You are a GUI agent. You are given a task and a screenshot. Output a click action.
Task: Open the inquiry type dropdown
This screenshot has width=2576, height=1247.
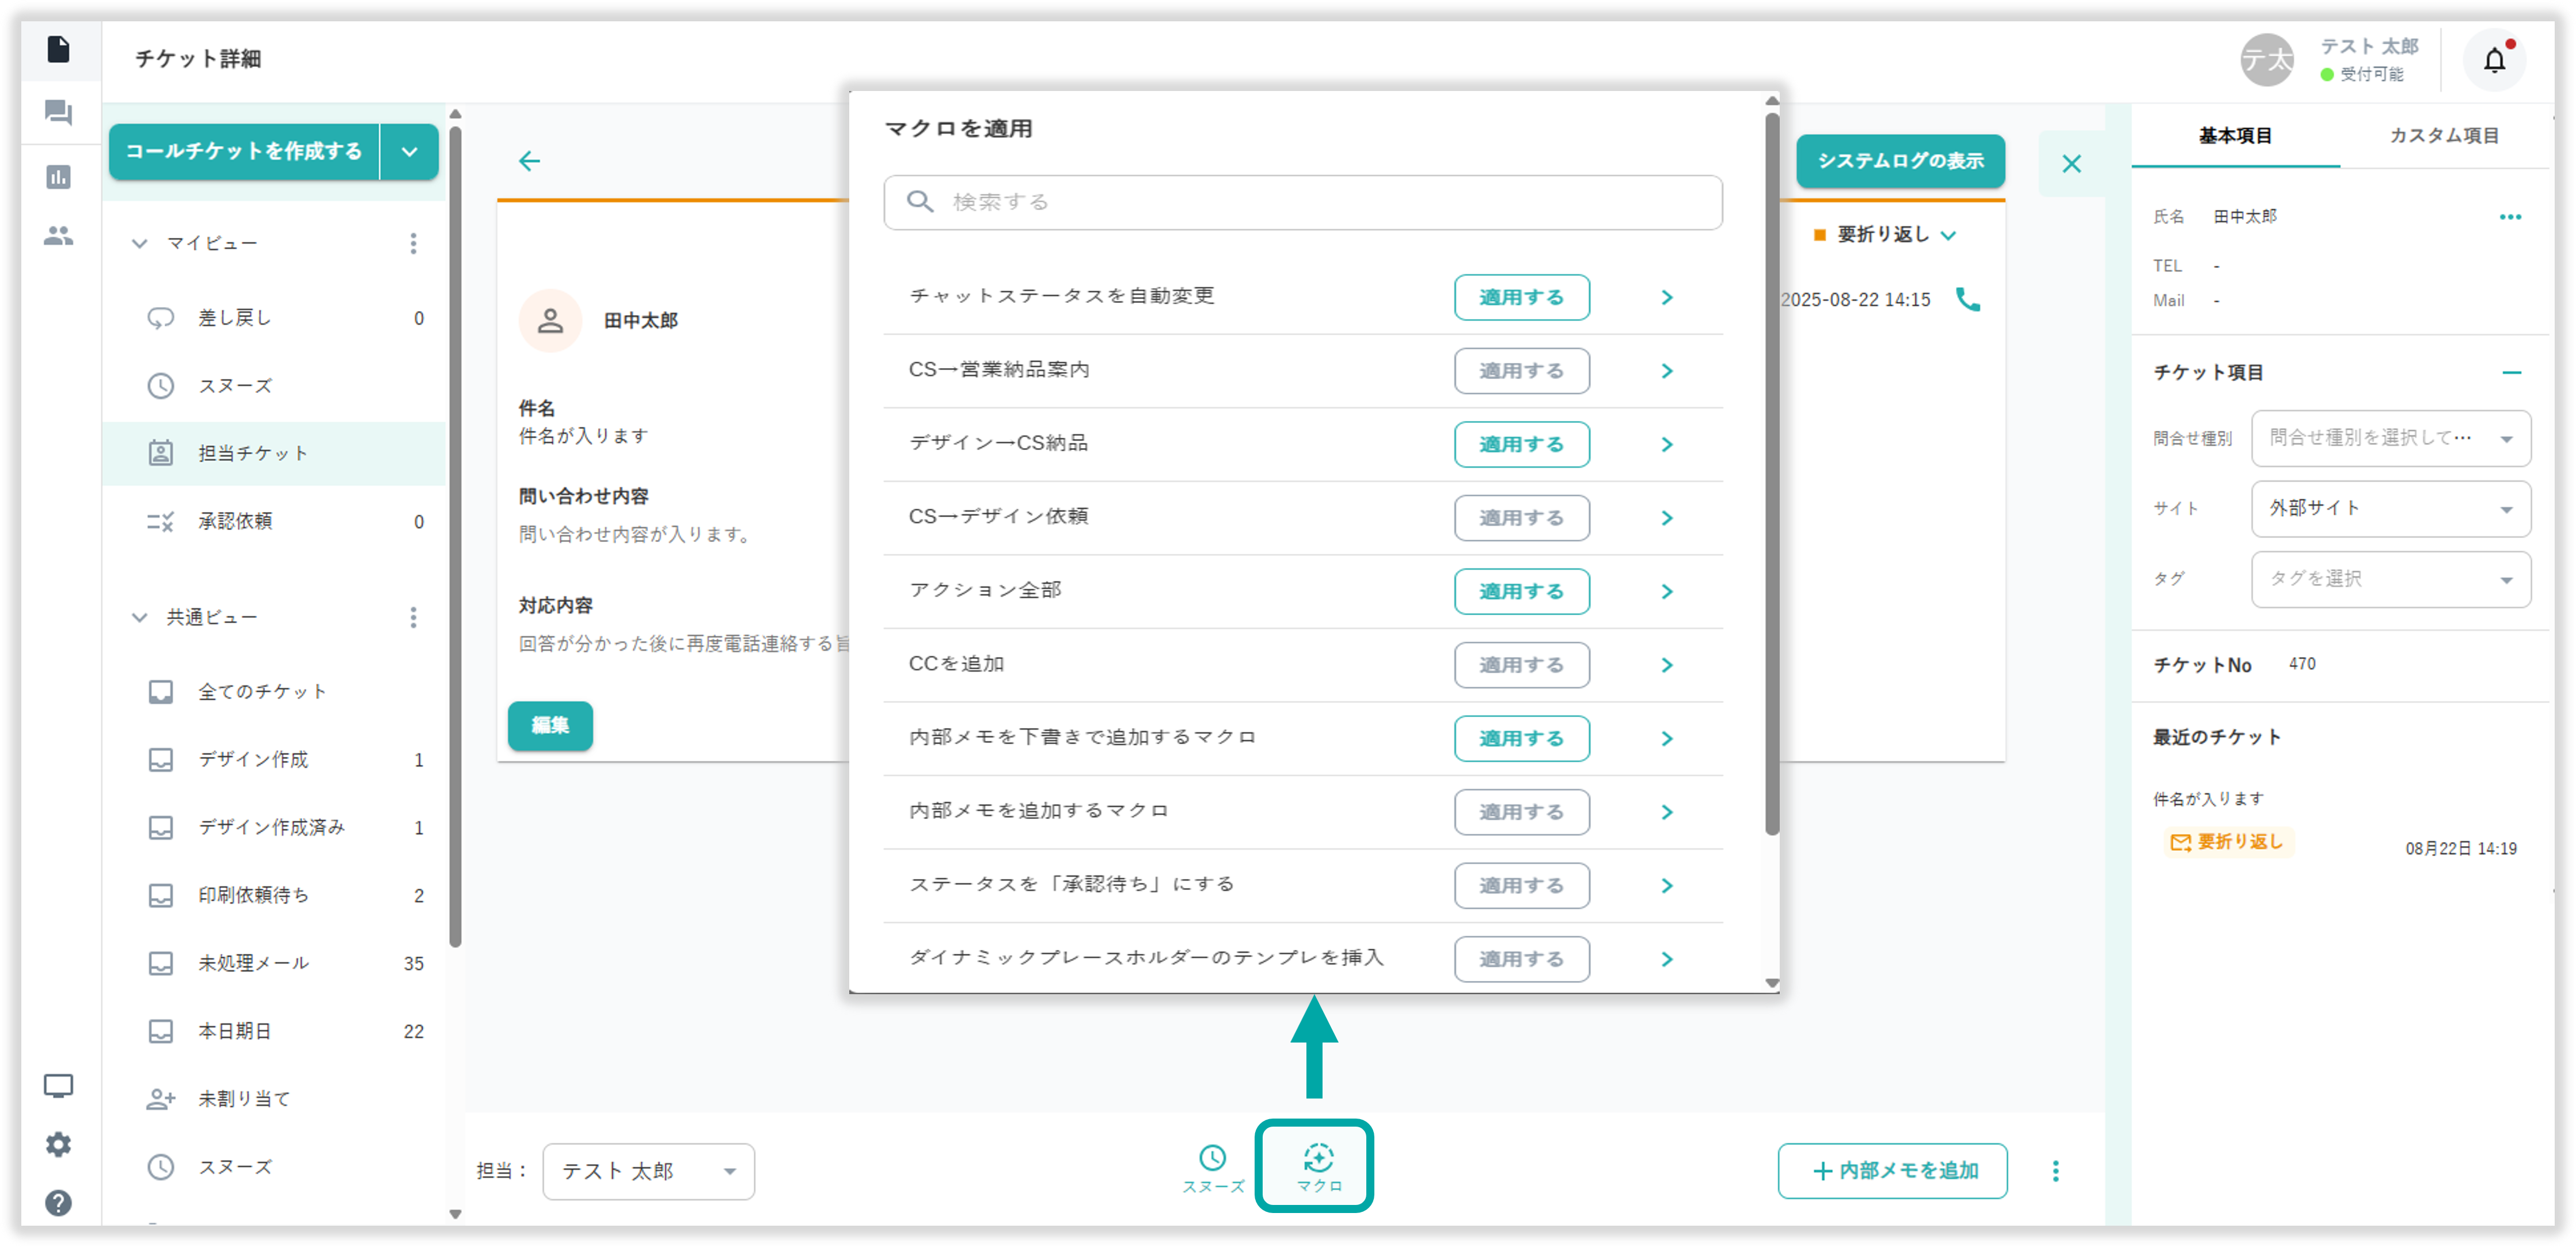click(x=2390, y=438)
